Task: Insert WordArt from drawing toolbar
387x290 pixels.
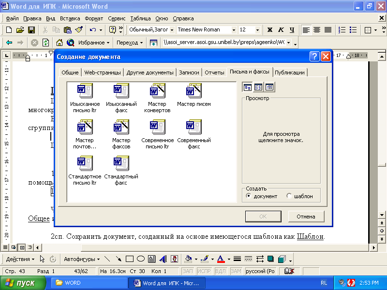Action: tap(163, 259)
